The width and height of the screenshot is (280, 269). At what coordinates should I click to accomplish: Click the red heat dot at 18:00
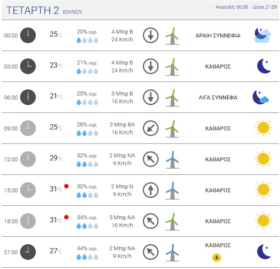pyautogui.click(x=66, y=217)
